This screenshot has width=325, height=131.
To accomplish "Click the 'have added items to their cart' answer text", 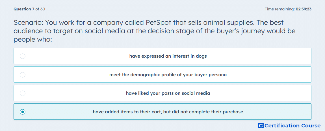I will point(168,112).
